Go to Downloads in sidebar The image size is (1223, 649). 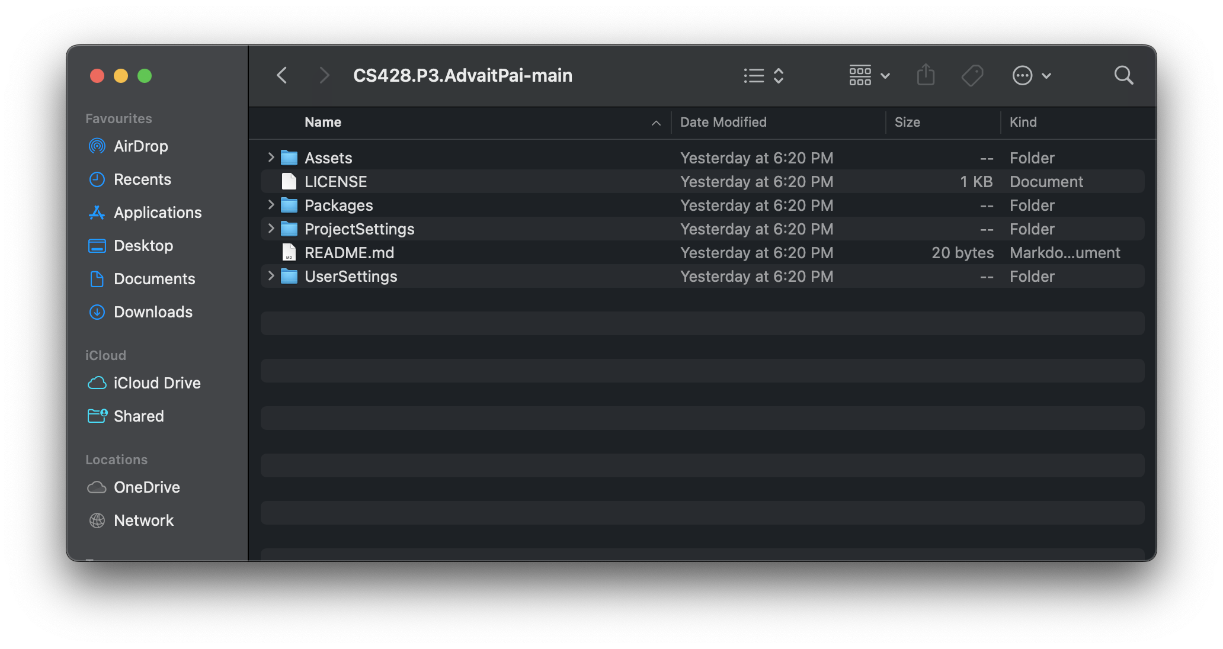(x=152, y=312)
